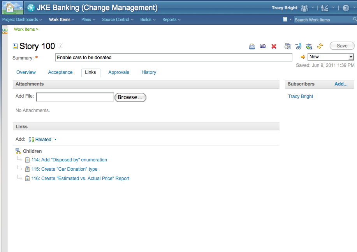Open child 116 Estimated vs. Actual Price Report
The height and width of the screenshot is (252, 357).
80,178
